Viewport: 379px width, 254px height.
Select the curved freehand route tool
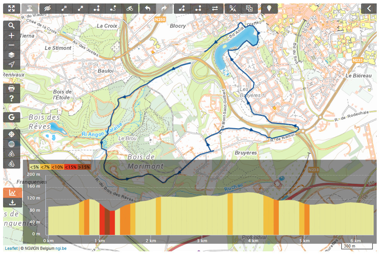[113, 9]
